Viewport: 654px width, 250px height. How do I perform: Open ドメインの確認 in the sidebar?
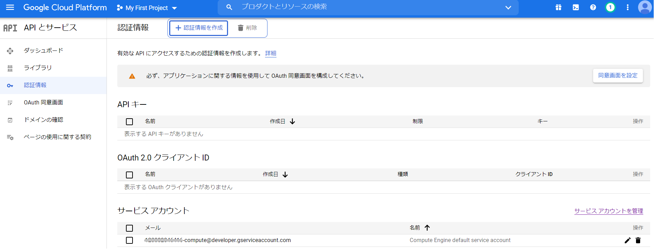coord(43,120)
